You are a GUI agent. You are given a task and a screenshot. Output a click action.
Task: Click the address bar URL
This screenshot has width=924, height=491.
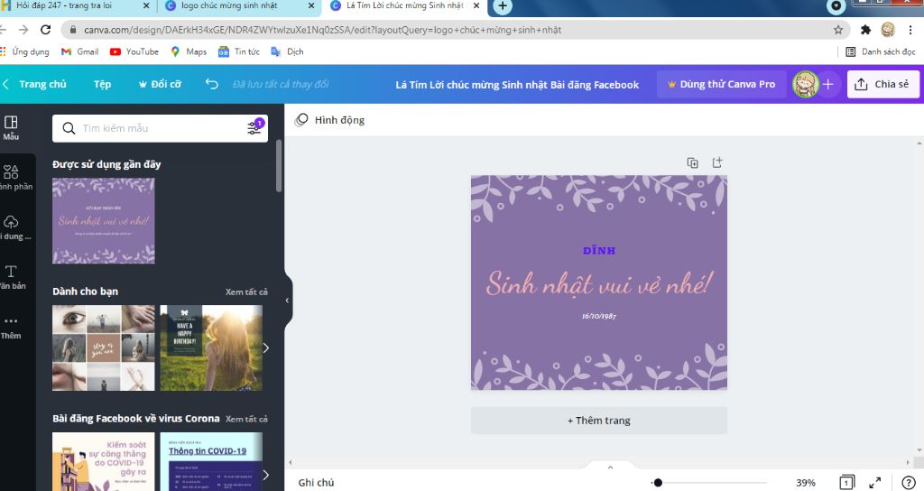tap(322, 30)
